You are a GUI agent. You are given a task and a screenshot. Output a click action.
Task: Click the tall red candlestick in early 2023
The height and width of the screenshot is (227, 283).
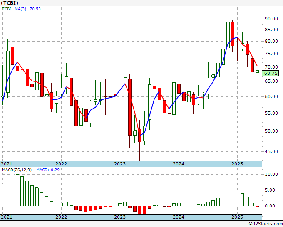(130, 107)
